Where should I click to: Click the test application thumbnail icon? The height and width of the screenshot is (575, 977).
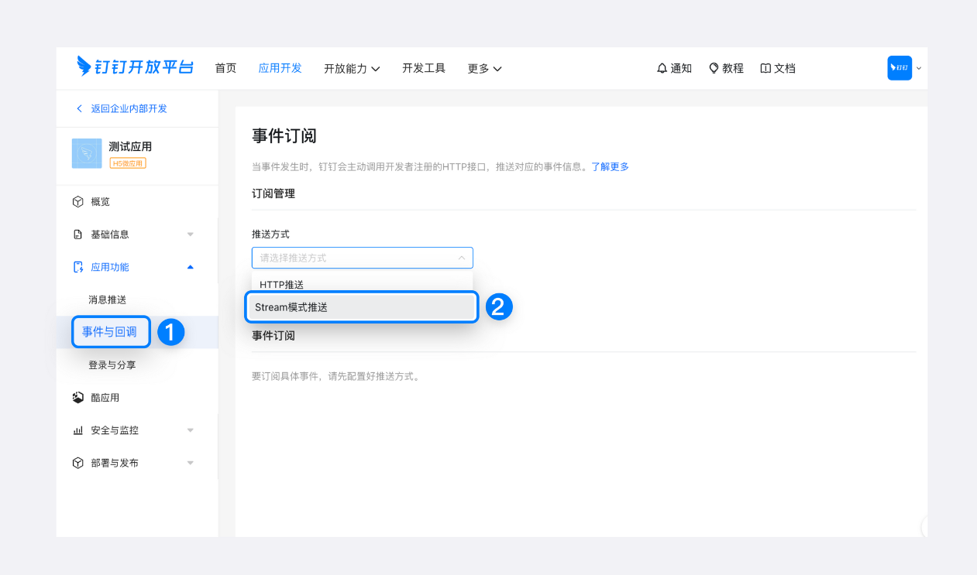coord(87,153)
